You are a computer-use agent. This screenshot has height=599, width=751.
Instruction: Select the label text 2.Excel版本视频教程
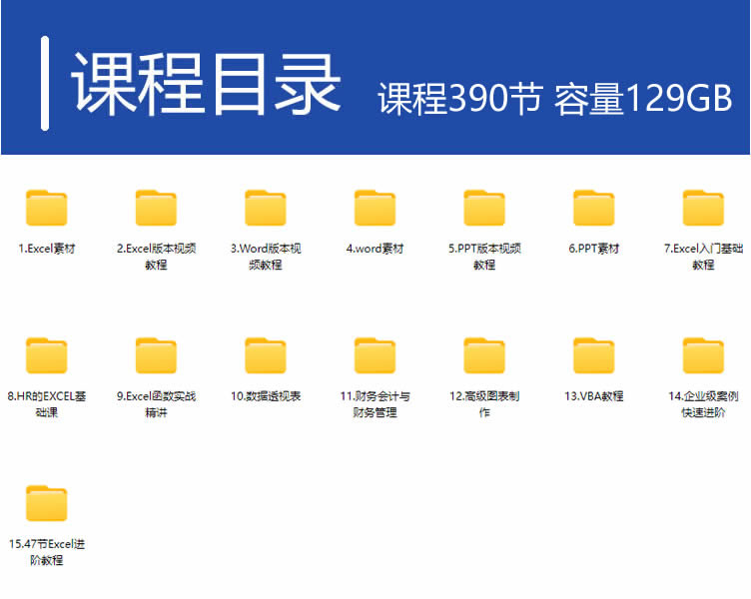[x=156, y=257]
